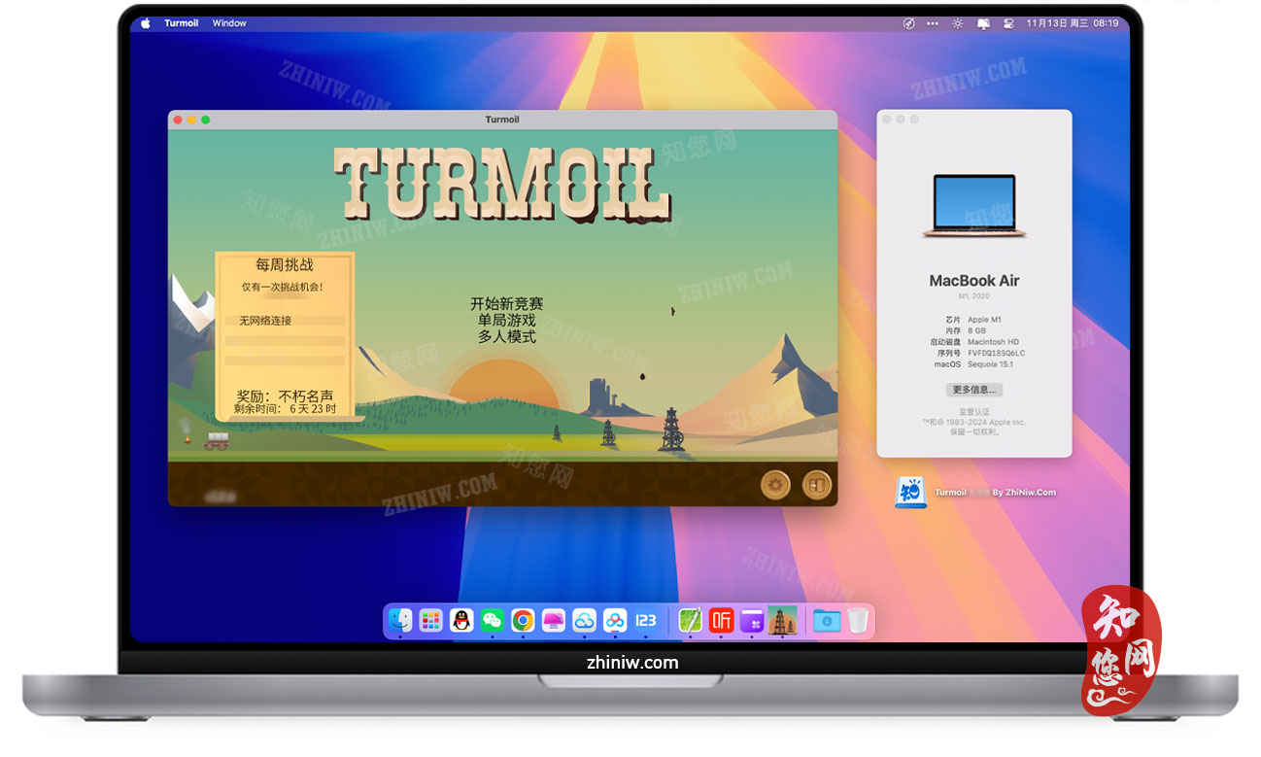Launch Google Chrome from the dock
Screen dimensions: 1261x757
point(523,620)
